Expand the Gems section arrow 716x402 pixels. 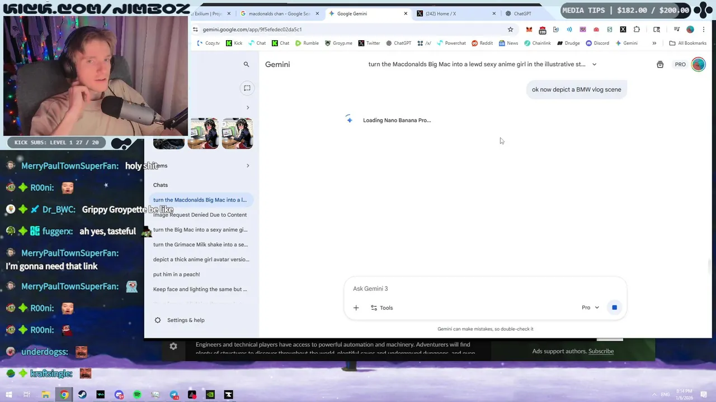click(248, 166)
